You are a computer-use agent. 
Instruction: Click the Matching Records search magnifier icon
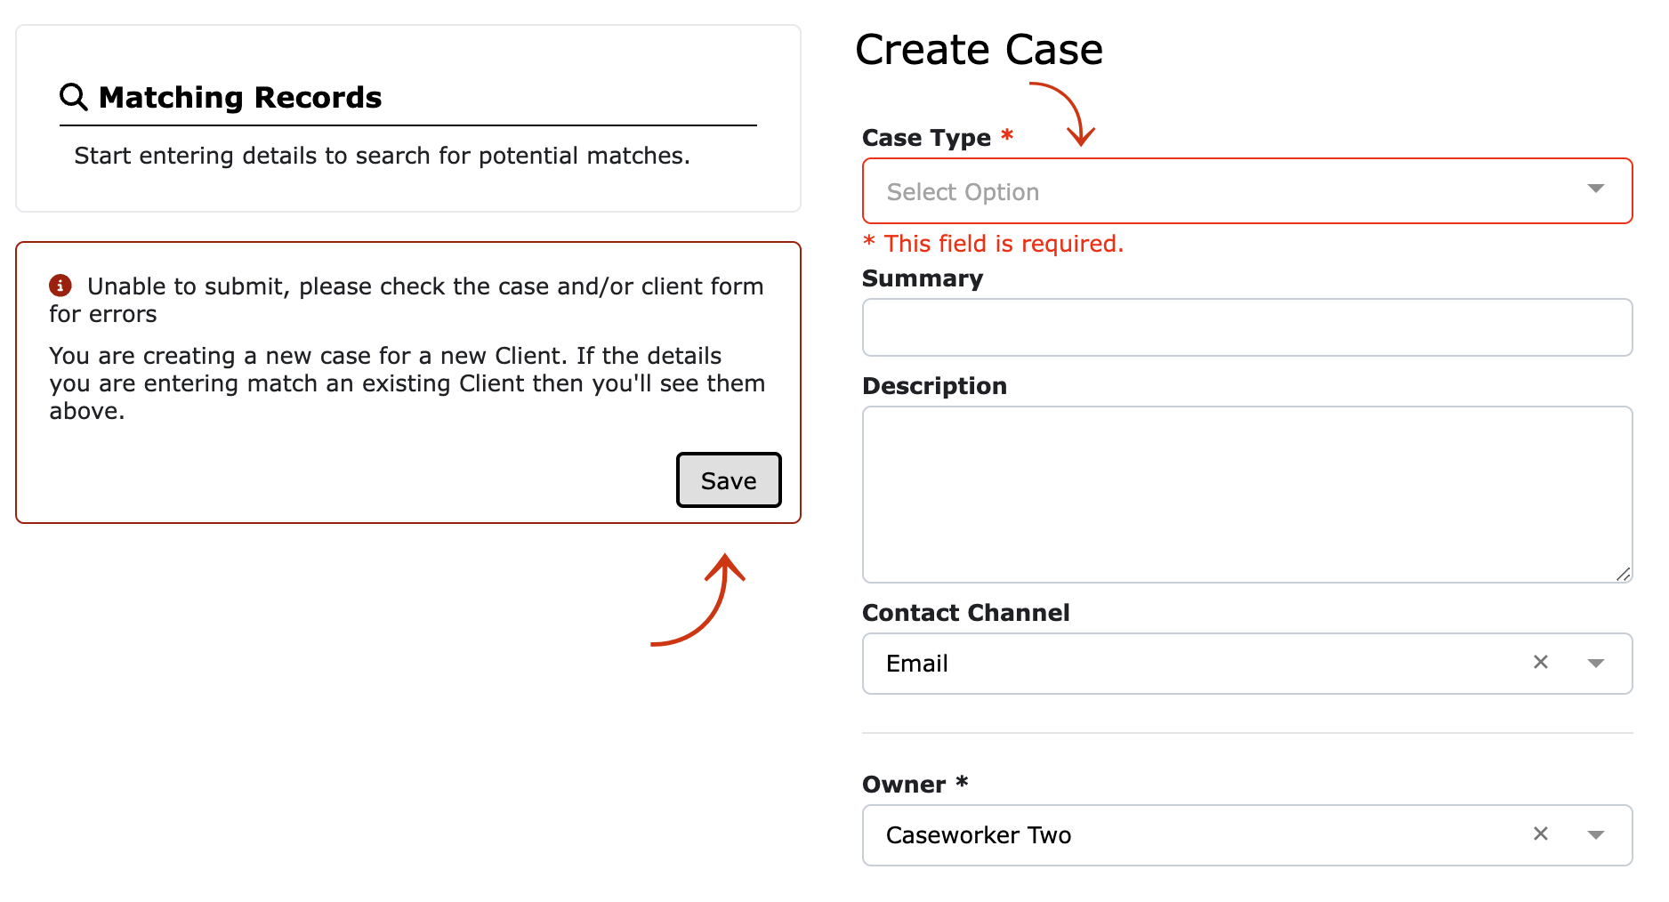[73, 97]
